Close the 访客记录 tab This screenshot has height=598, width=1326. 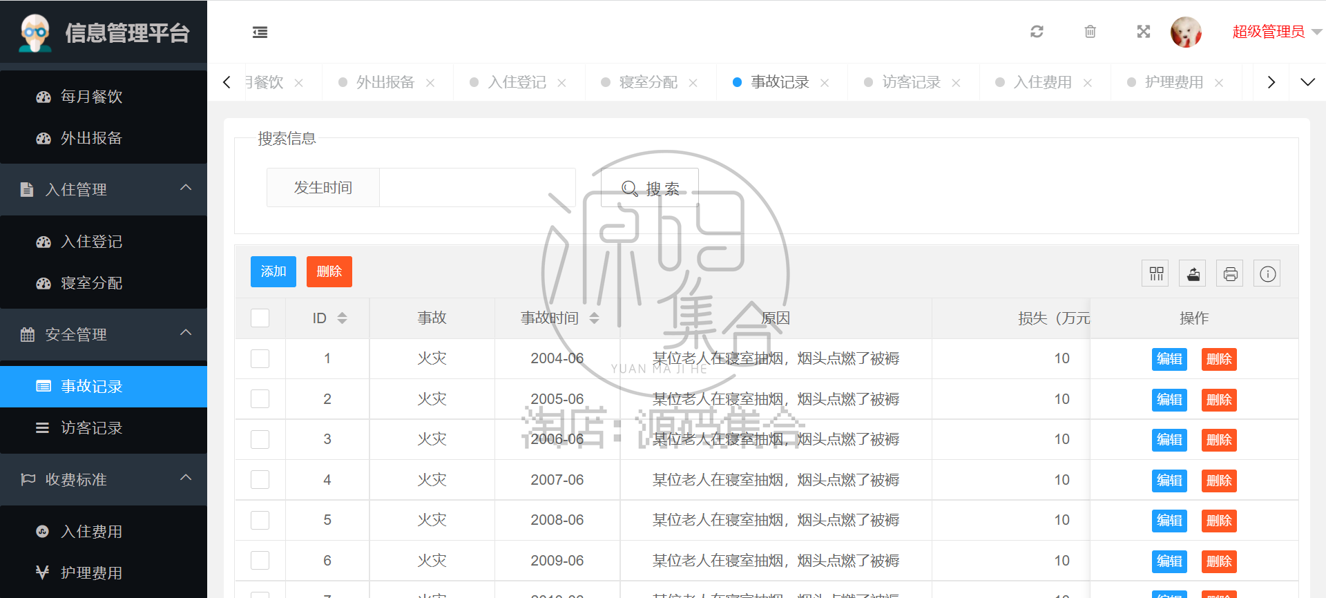pyautogui.click(x=956, y=83)
